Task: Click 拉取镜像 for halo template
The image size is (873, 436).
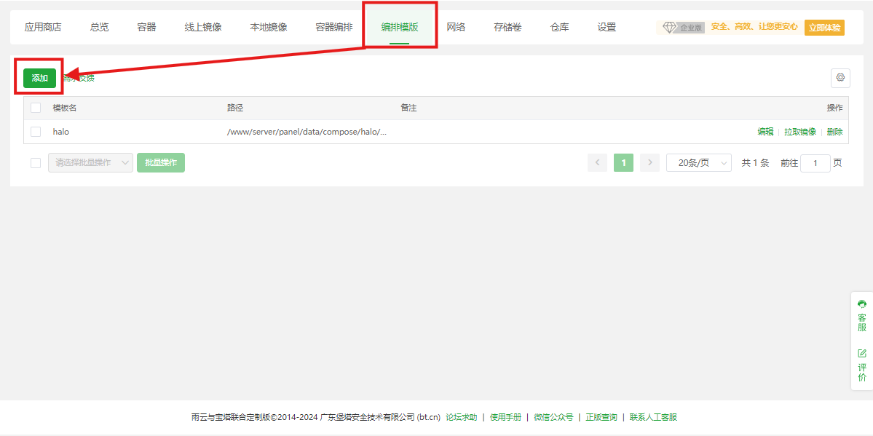Action: coord(800,132)
